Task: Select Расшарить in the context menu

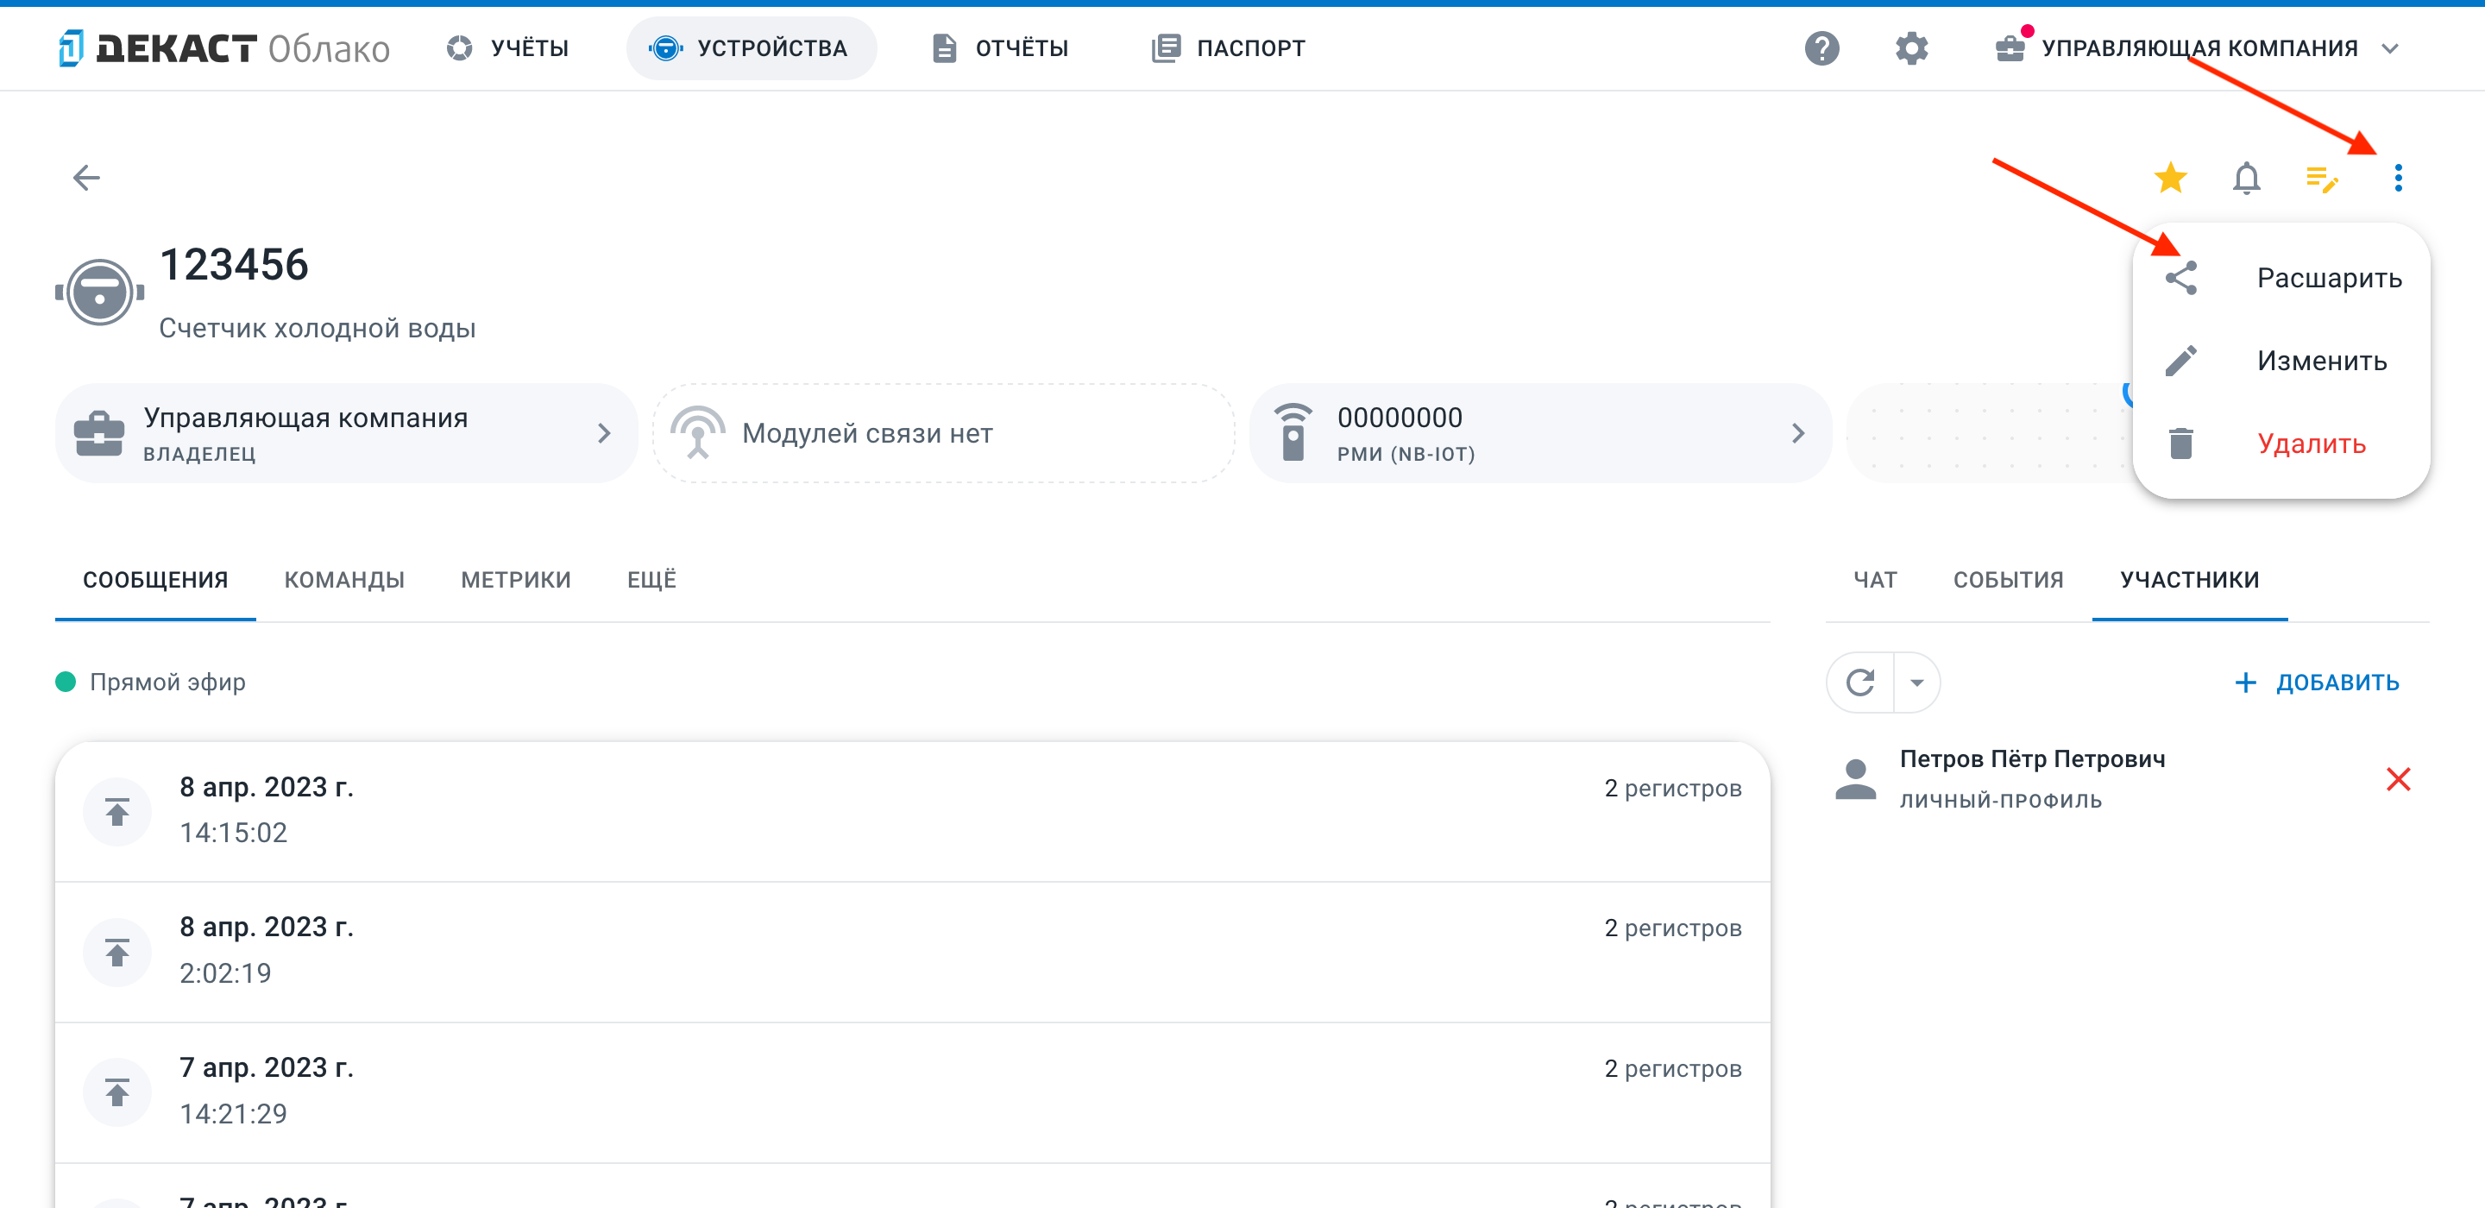Action: (2281, 278)
